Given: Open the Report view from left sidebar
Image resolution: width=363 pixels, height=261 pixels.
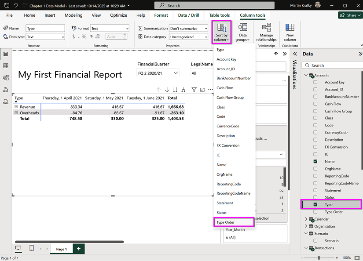Looking at the screenshot, I should 6,54.
